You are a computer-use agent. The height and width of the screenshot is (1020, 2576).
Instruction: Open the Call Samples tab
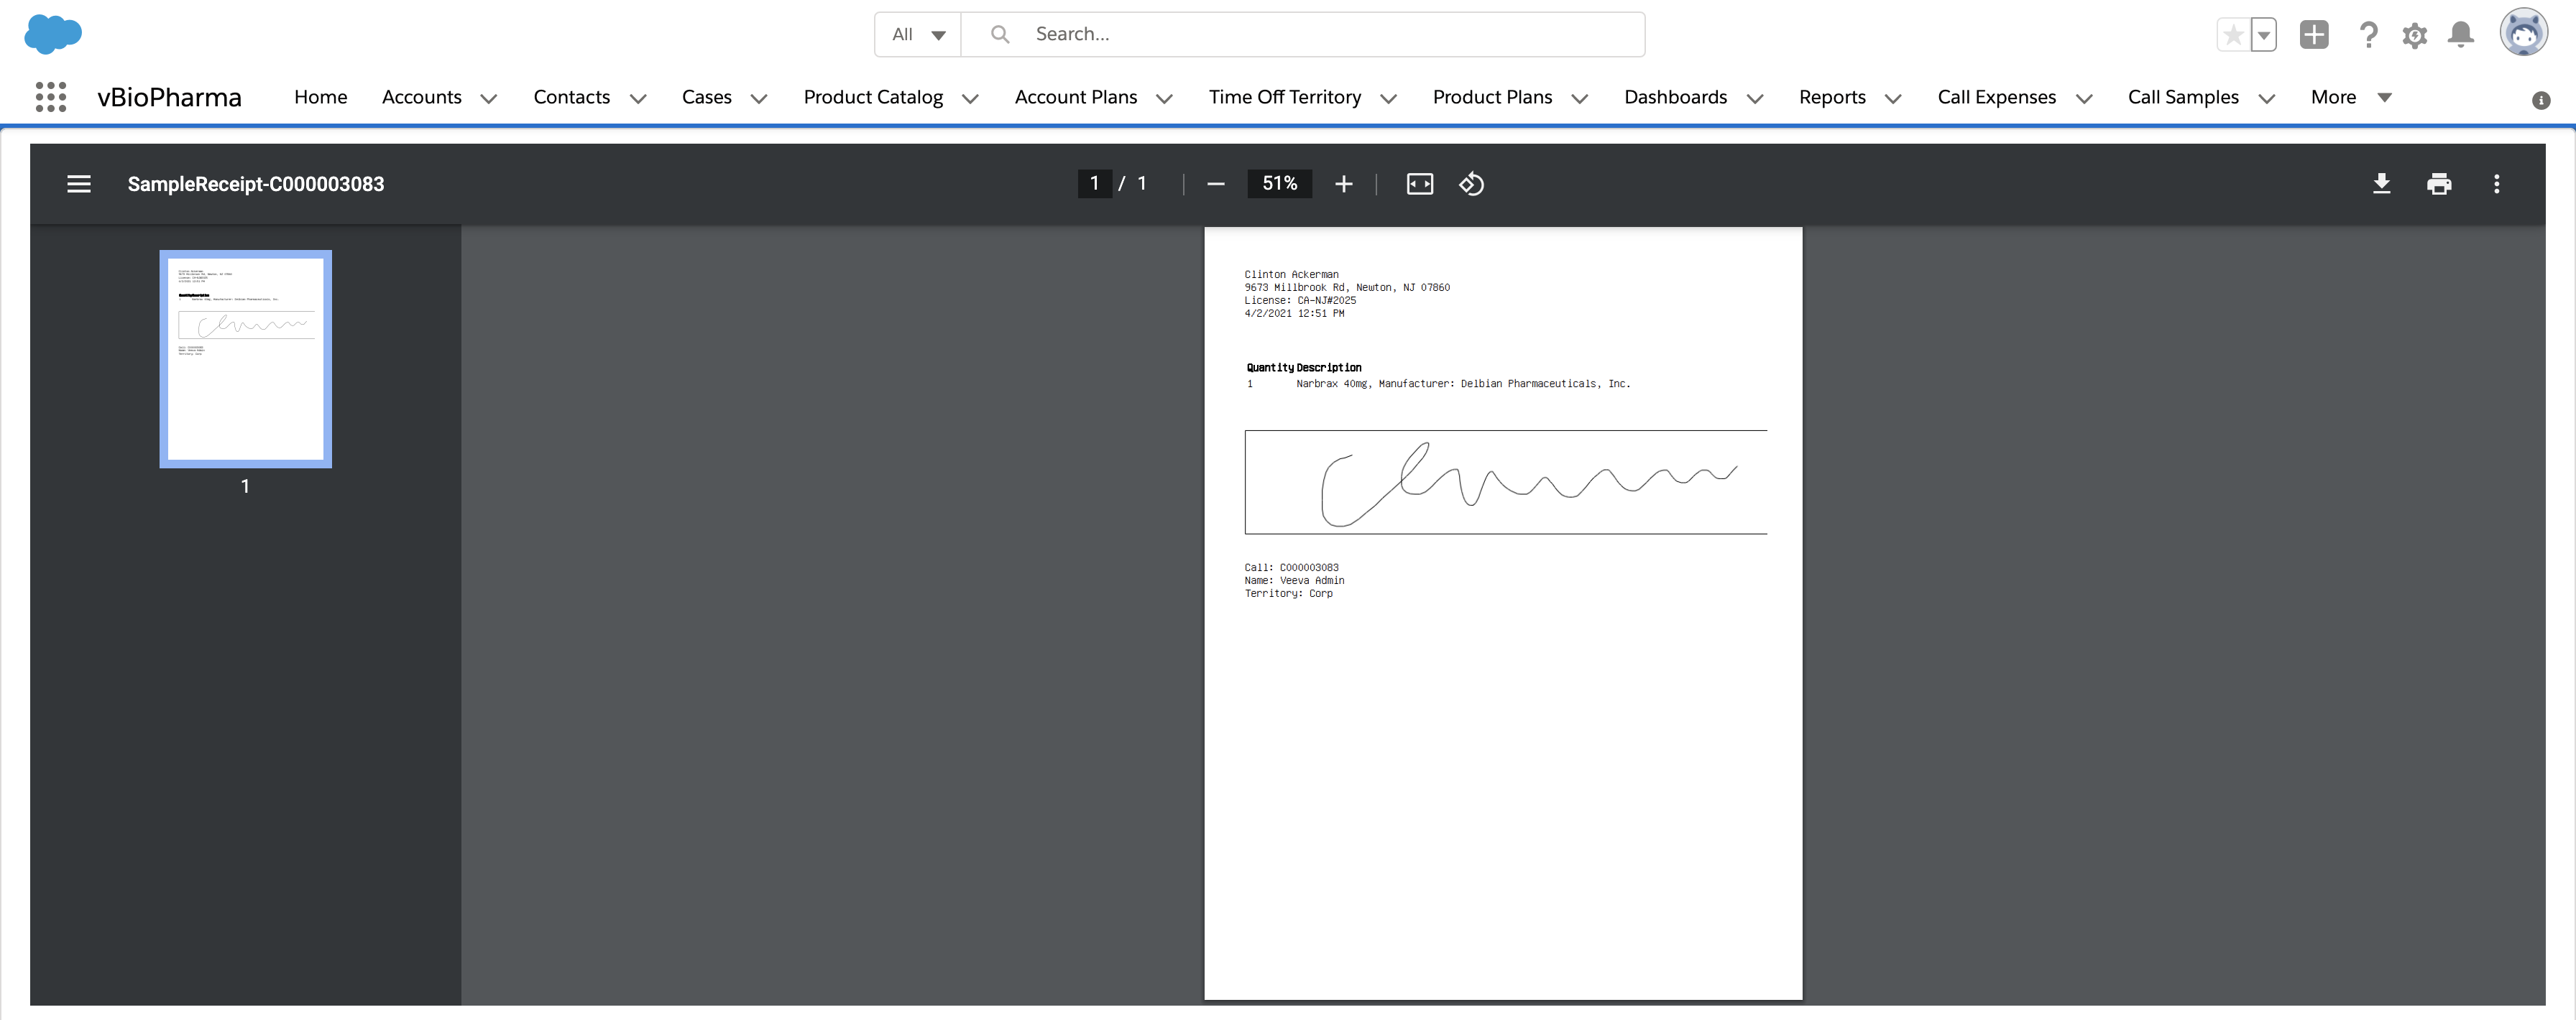click(x=2183, y=97)
